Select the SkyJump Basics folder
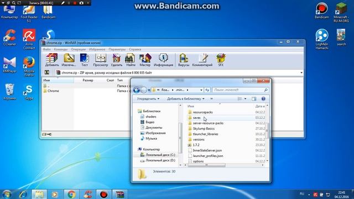The height and width of the screenshot is (199, 354). (x=201, y=129)
